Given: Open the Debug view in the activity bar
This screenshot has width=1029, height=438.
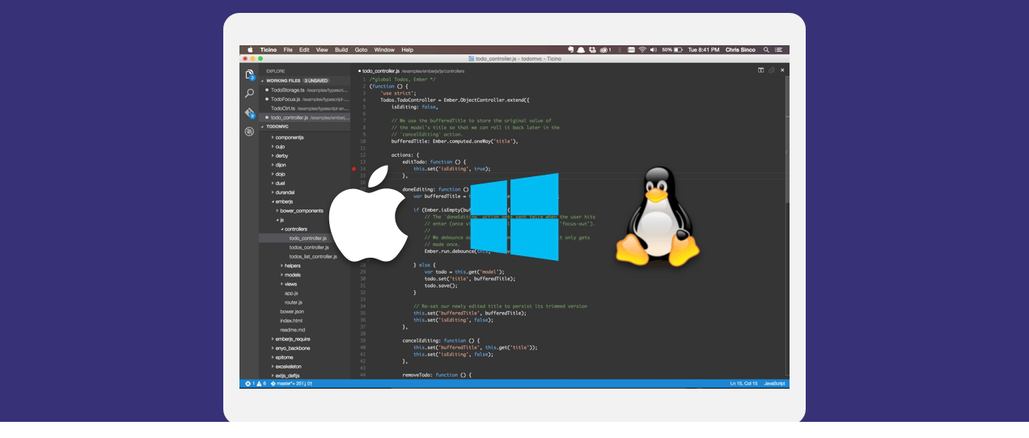Looking at the screenshot, I should coord(249,131).
